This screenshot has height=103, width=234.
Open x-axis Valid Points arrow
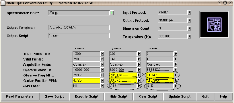click(x=102, y=59)
